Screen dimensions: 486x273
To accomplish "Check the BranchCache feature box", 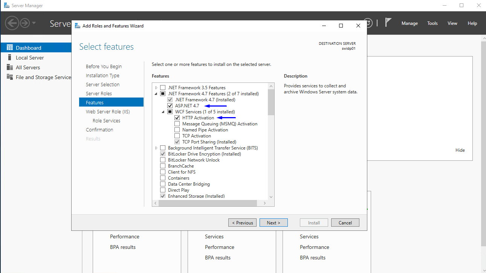I will (x=163, y=166).
